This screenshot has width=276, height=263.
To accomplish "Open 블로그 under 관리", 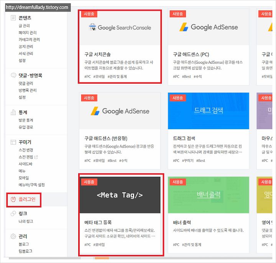I will 24,244.
